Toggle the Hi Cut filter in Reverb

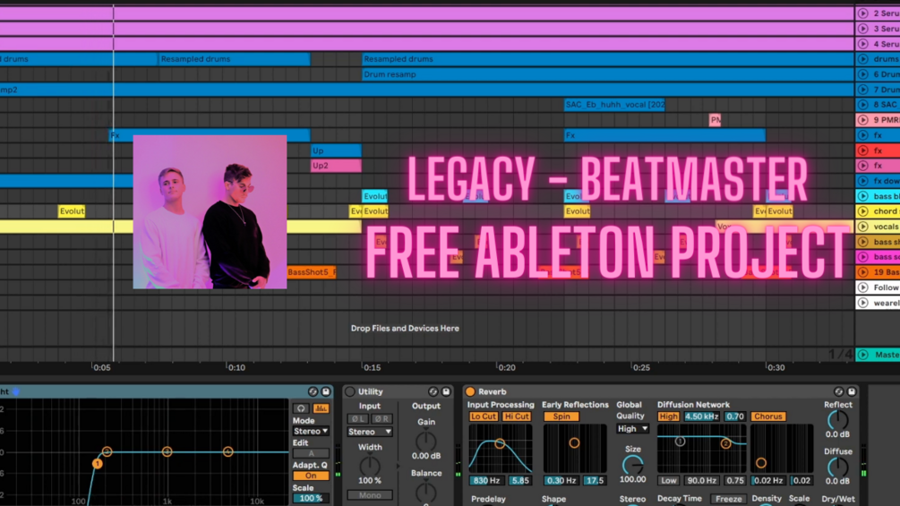point(517,416)
